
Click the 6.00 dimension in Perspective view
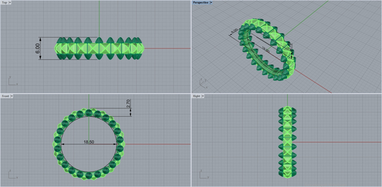[234, 31]
